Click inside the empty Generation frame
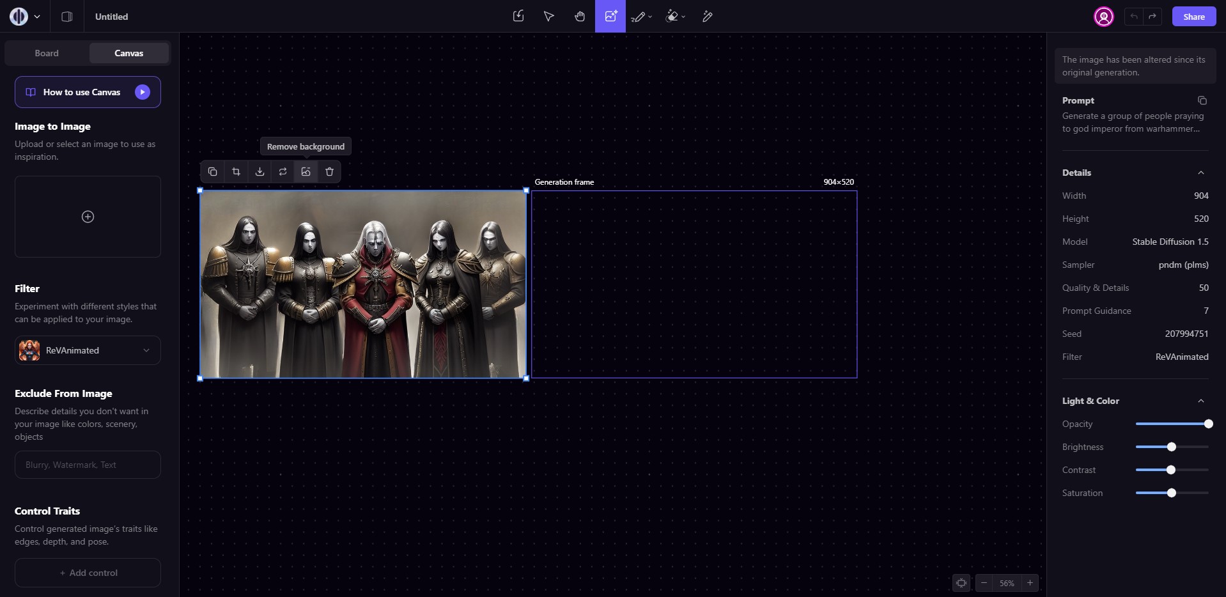 pos(694,284)
